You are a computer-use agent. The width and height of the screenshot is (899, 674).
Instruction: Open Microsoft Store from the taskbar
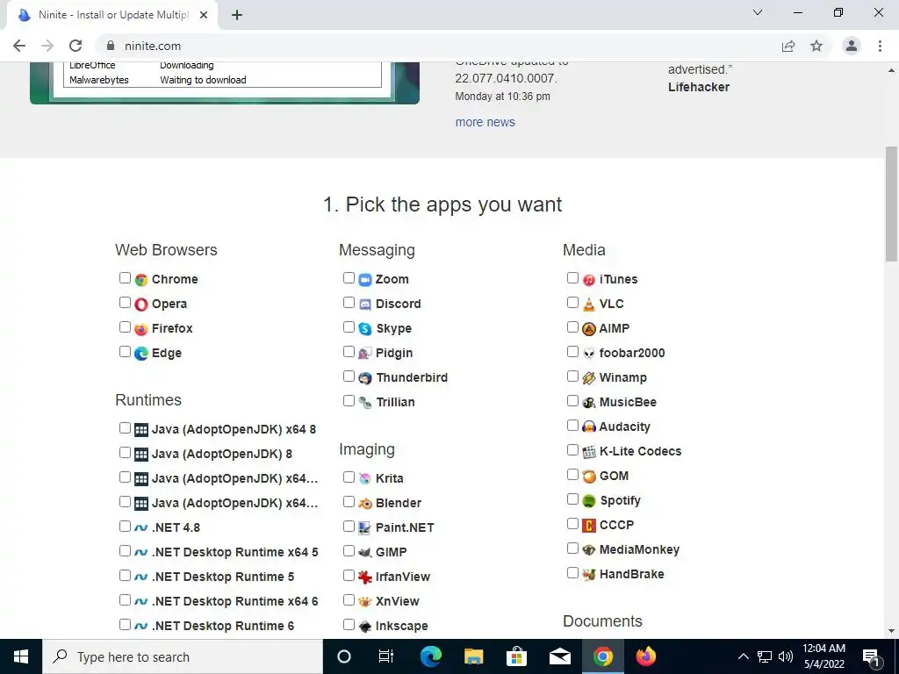(516, 656)
